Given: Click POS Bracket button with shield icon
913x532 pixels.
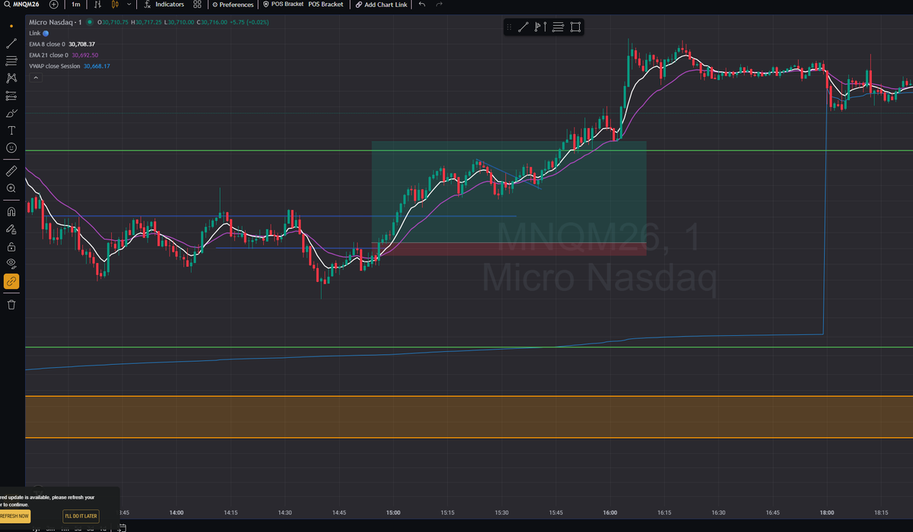Looking at the screenshot, I should click(283, 5).
